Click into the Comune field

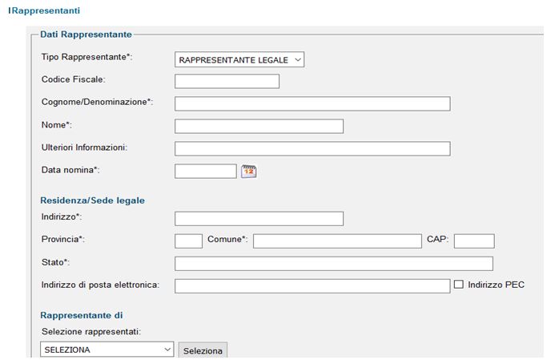coord(337,241)
